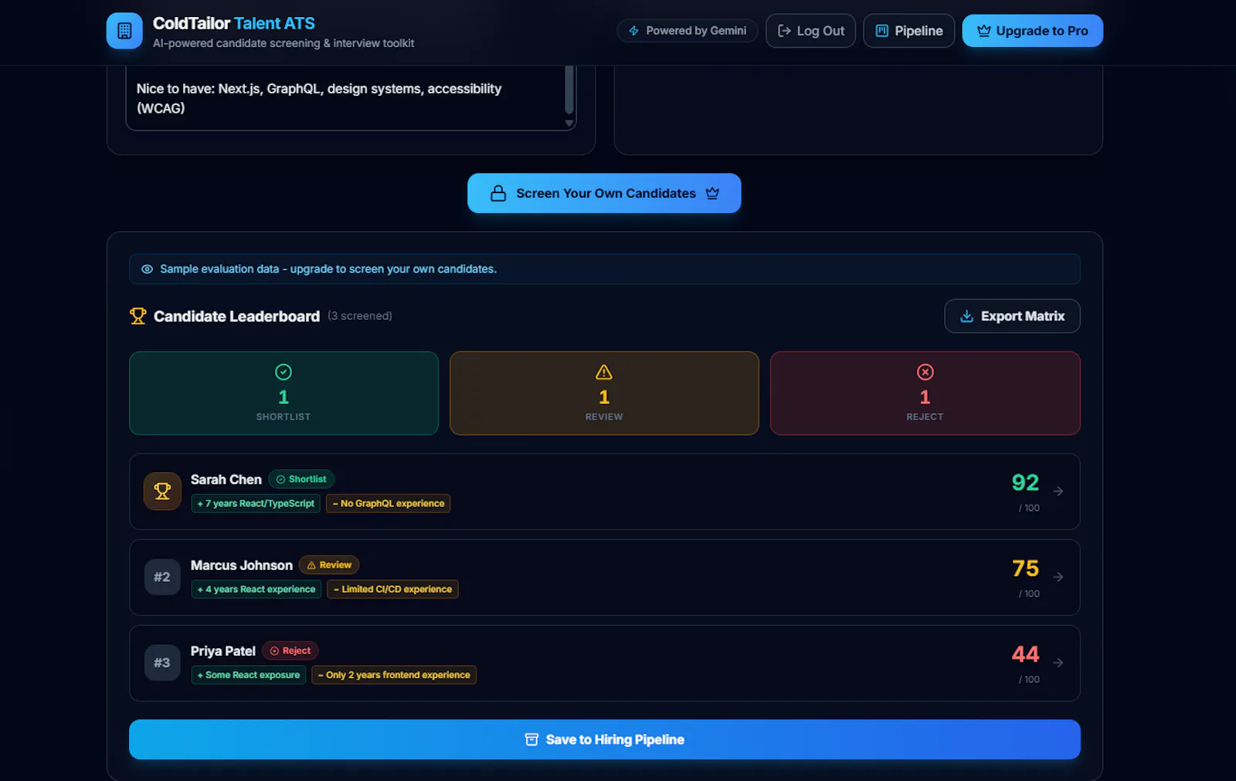
Task: Click the checkmark icon in Shortlist card
Action: tap(284, 372)
